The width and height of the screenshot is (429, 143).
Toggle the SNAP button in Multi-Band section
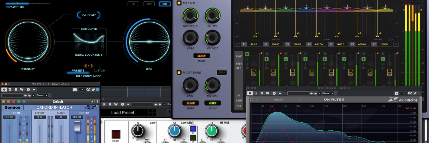click(x=221, y=72)
